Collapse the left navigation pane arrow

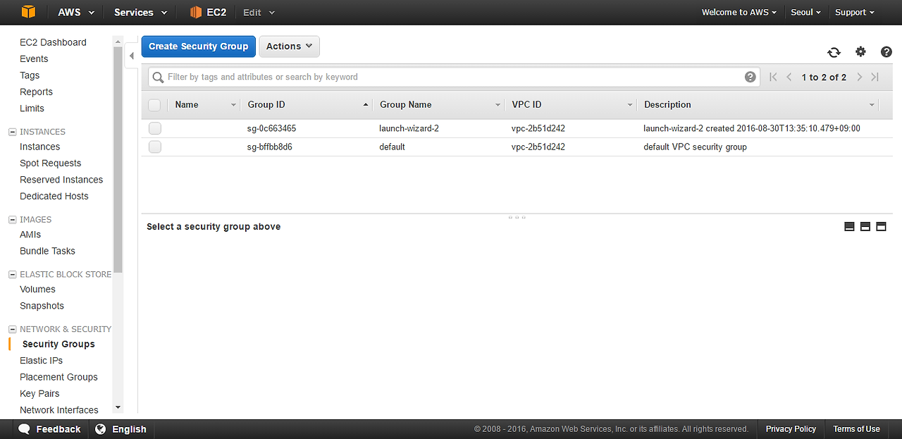131,56
